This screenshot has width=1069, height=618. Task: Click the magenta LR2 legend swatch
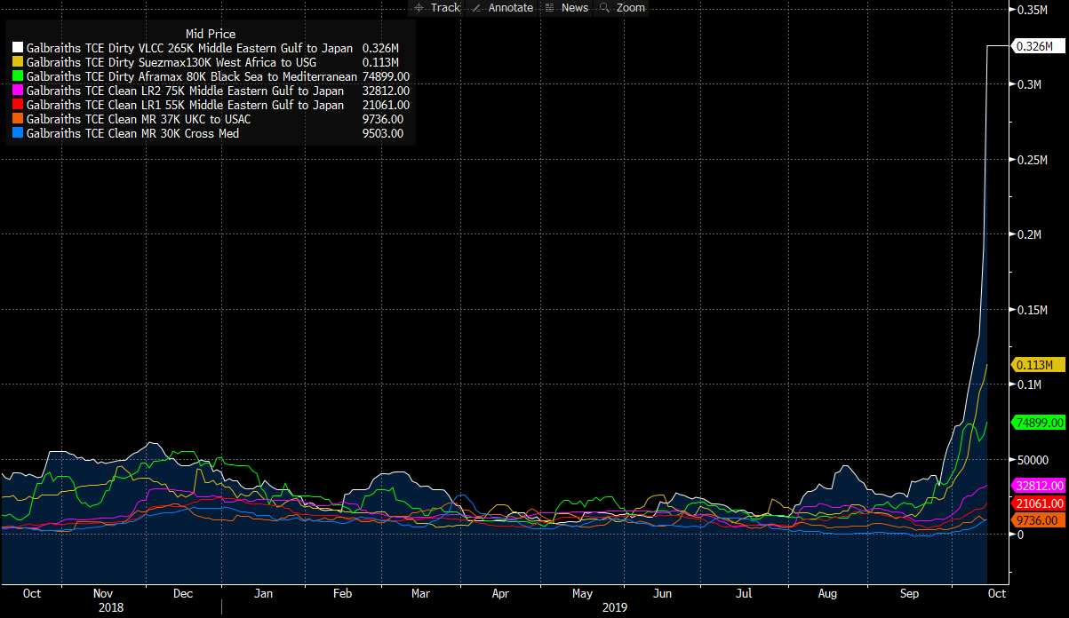18,91
